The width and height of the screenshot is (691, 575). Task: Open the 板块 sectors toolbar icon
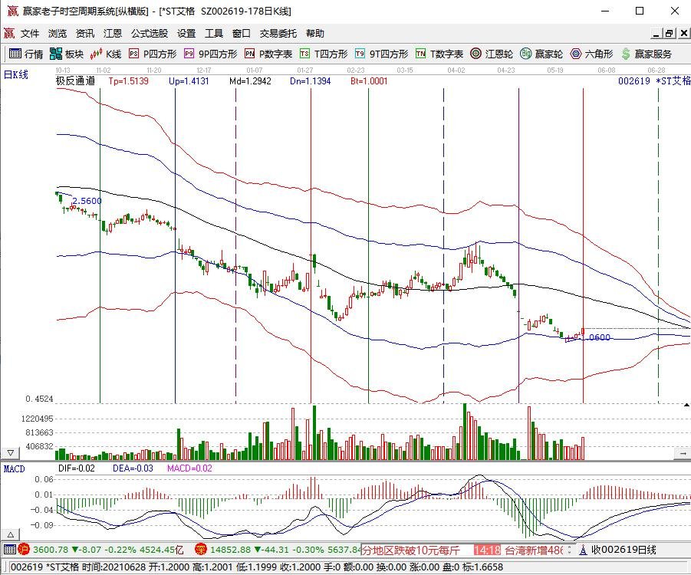pos(67,54)
